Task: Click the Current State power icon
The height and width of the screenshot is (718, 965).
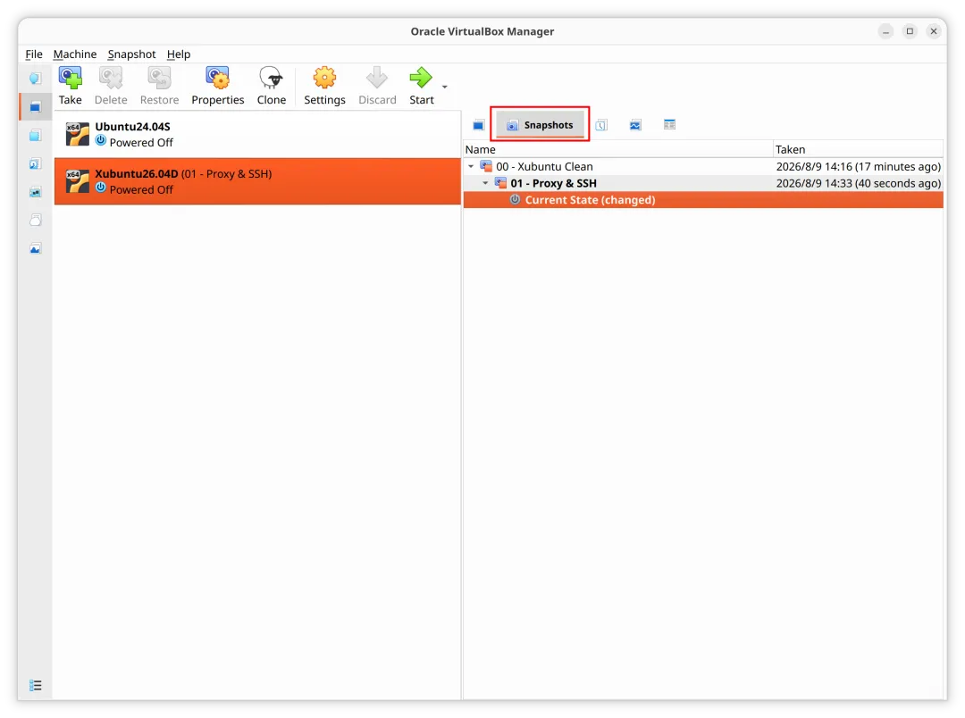Action: click(x=516, y=199)
